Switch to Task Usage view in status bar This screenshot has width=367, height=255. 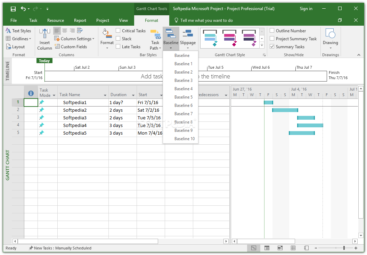point(267,248)
